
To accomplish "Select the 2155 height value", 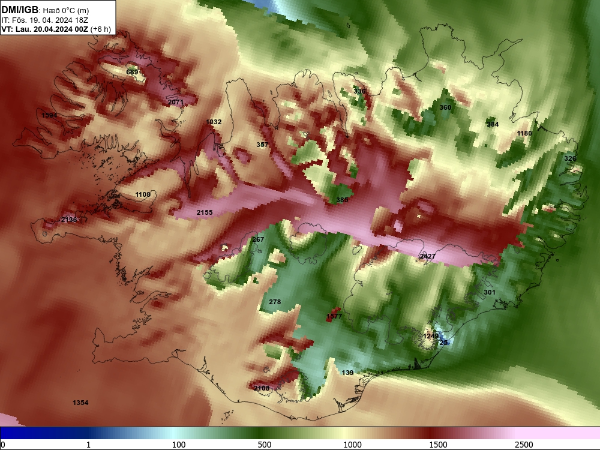I will 205,212.
